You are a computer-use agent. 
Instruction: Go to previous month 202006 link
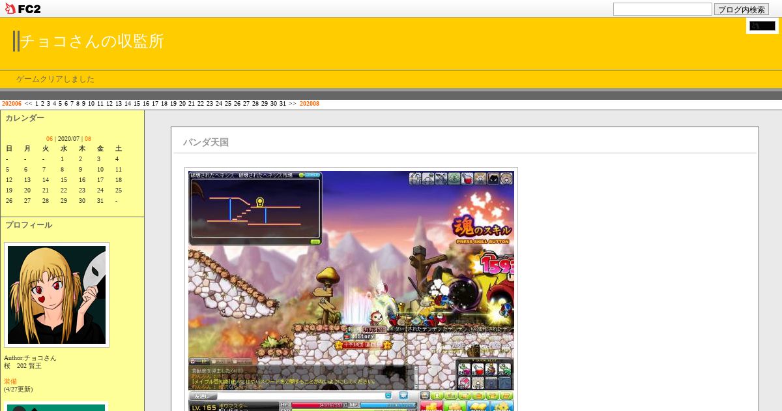(12, 104)
